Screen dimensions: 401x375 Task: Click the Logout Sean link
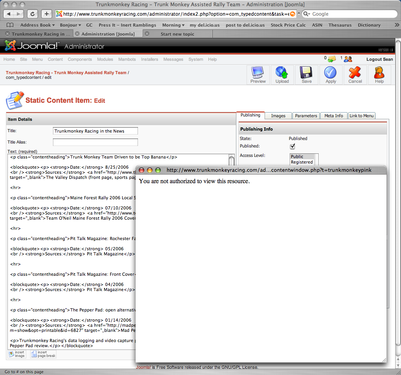click(x=379, y=59)
